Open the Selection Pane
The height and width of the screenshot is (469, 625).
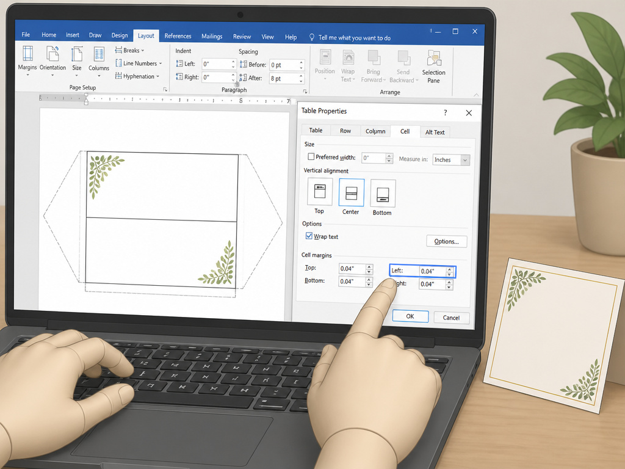click(x=434, y=67)
